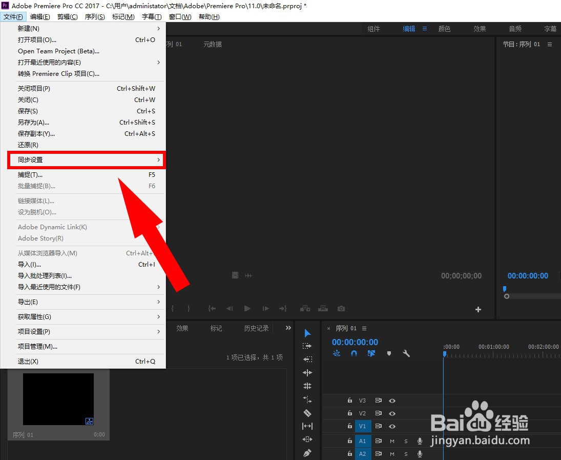Toggle V1 track targeting

362,426
